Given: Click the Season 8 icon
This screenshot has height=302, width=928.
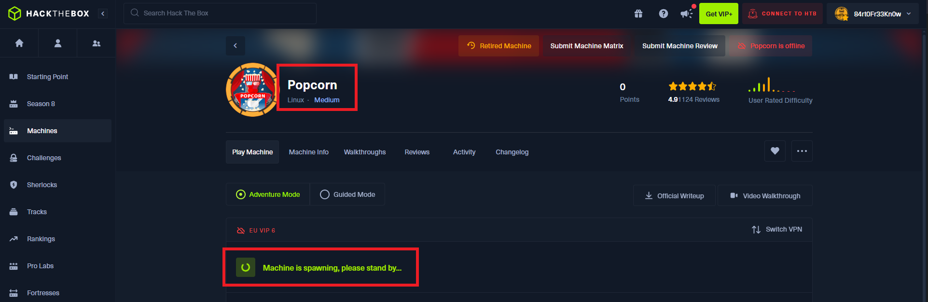Looking at the screenshot, I should click(14, 104).
